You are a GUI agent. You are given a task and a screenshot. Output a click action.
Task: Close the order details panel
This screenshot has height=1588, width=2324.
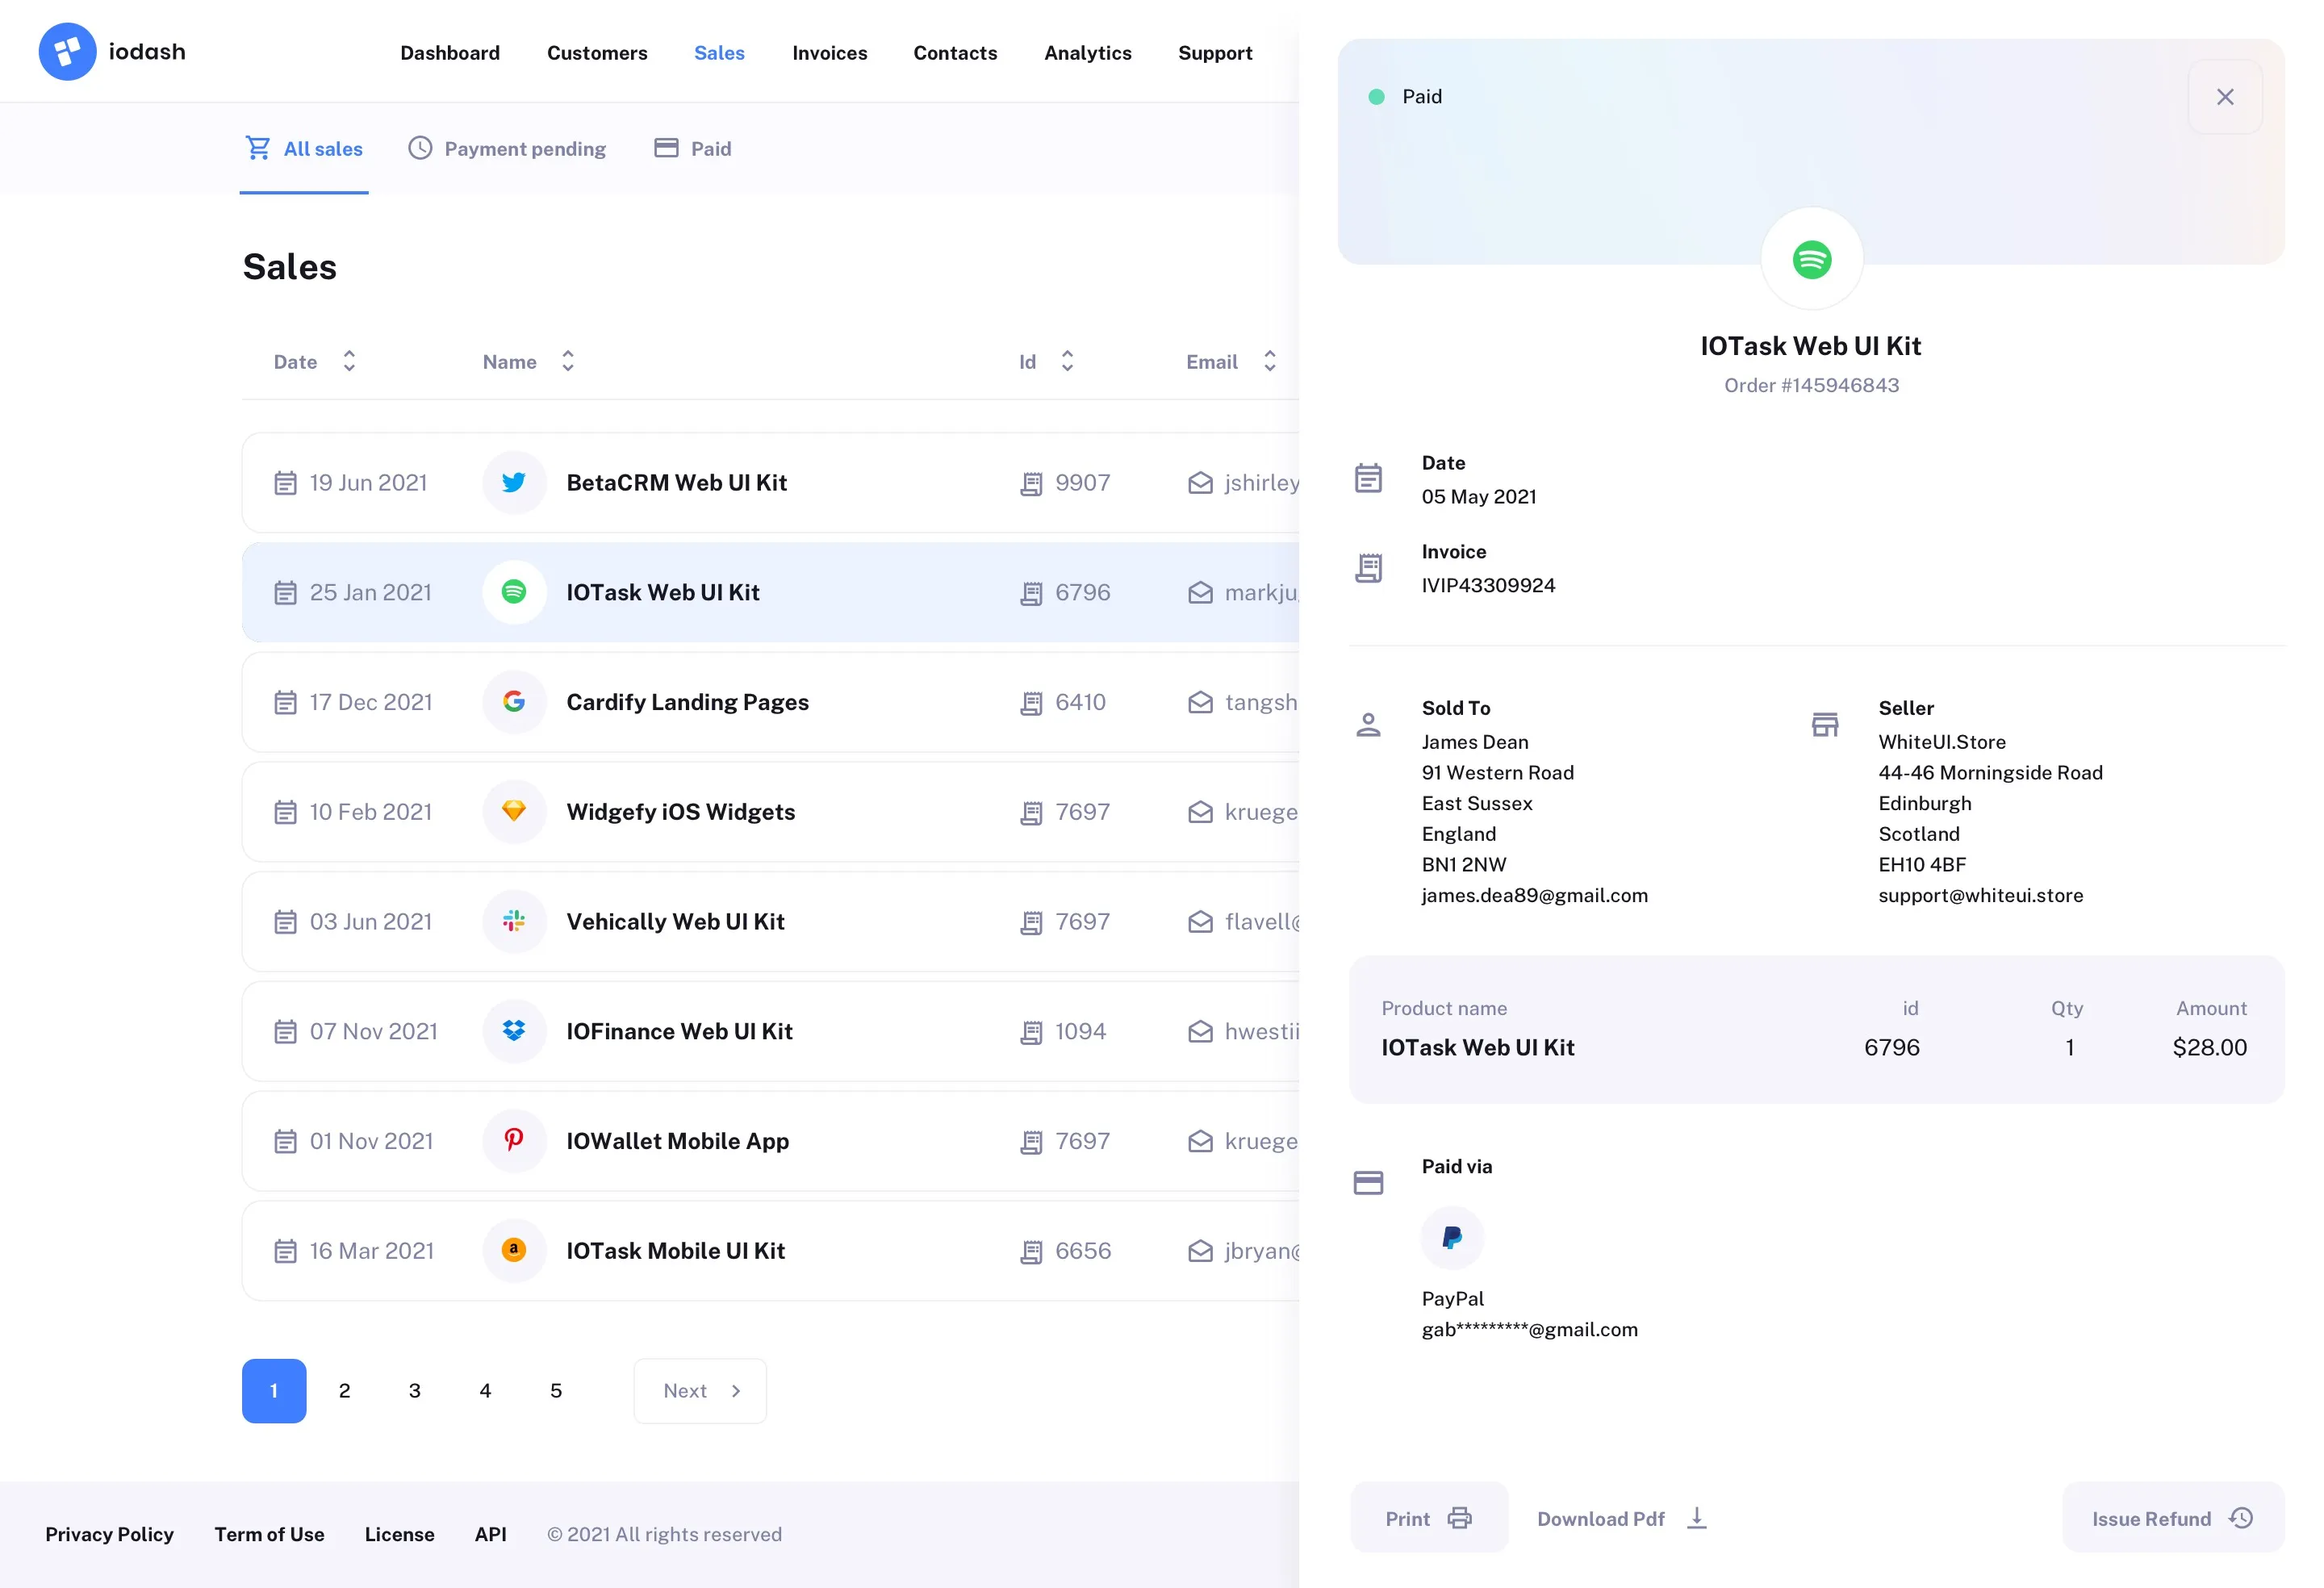coord(2226,96)
